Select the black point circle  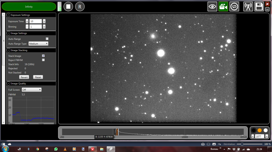[x=254, y=130]
